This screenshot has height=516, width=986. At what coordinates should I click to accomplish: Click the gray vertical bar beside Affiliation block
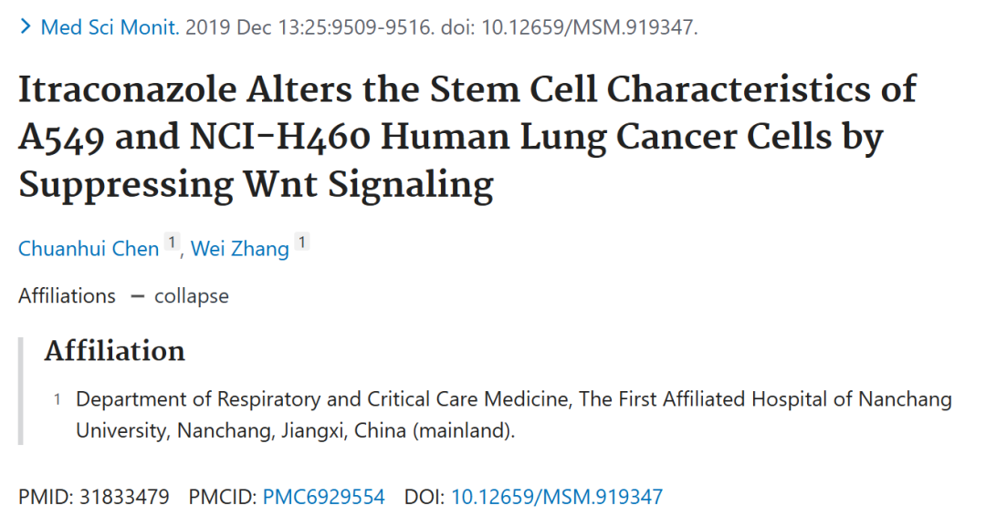coord(21,391)
